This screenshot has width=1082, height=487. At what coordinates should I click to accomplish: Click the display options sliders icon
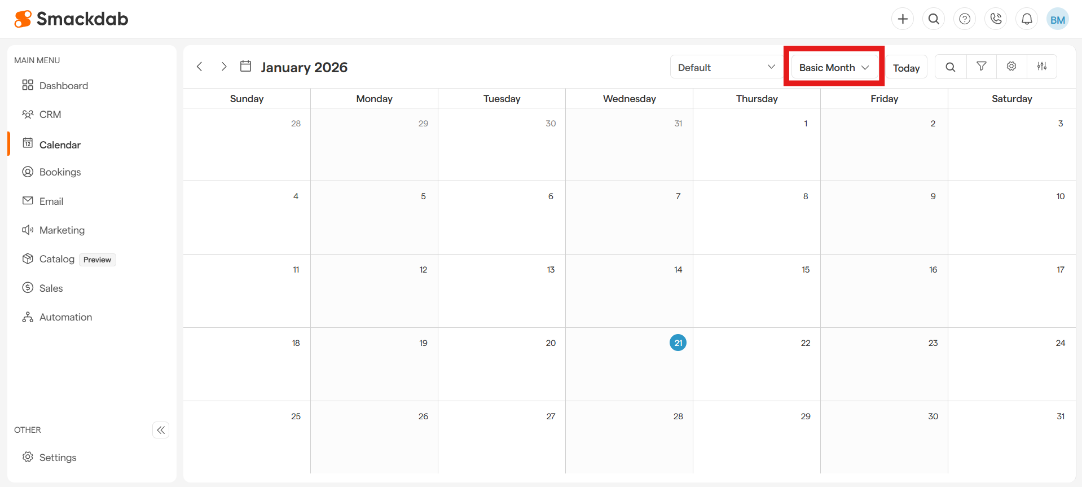coord(1042,66)
